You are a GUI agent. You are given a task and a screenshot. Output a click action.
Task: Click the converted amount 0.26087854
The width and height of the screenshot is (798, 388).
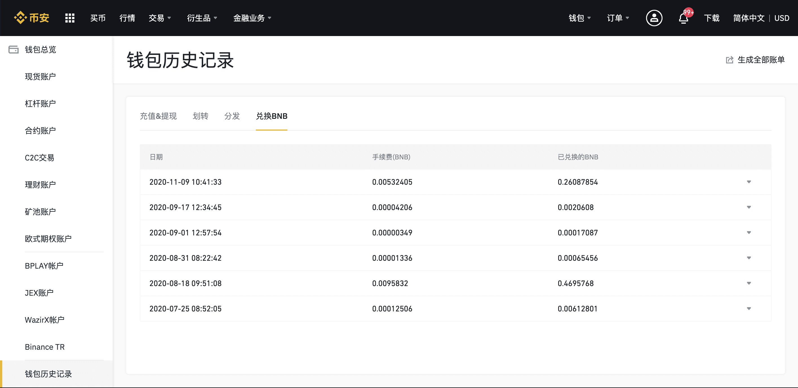point(578,182)
